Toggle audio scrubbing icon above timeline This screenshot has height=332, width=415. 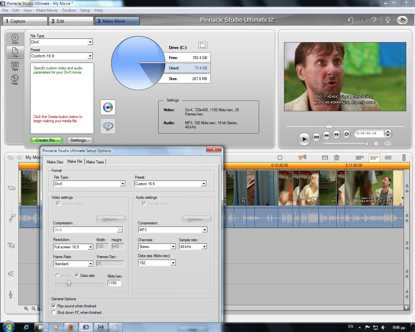[302, 158]
